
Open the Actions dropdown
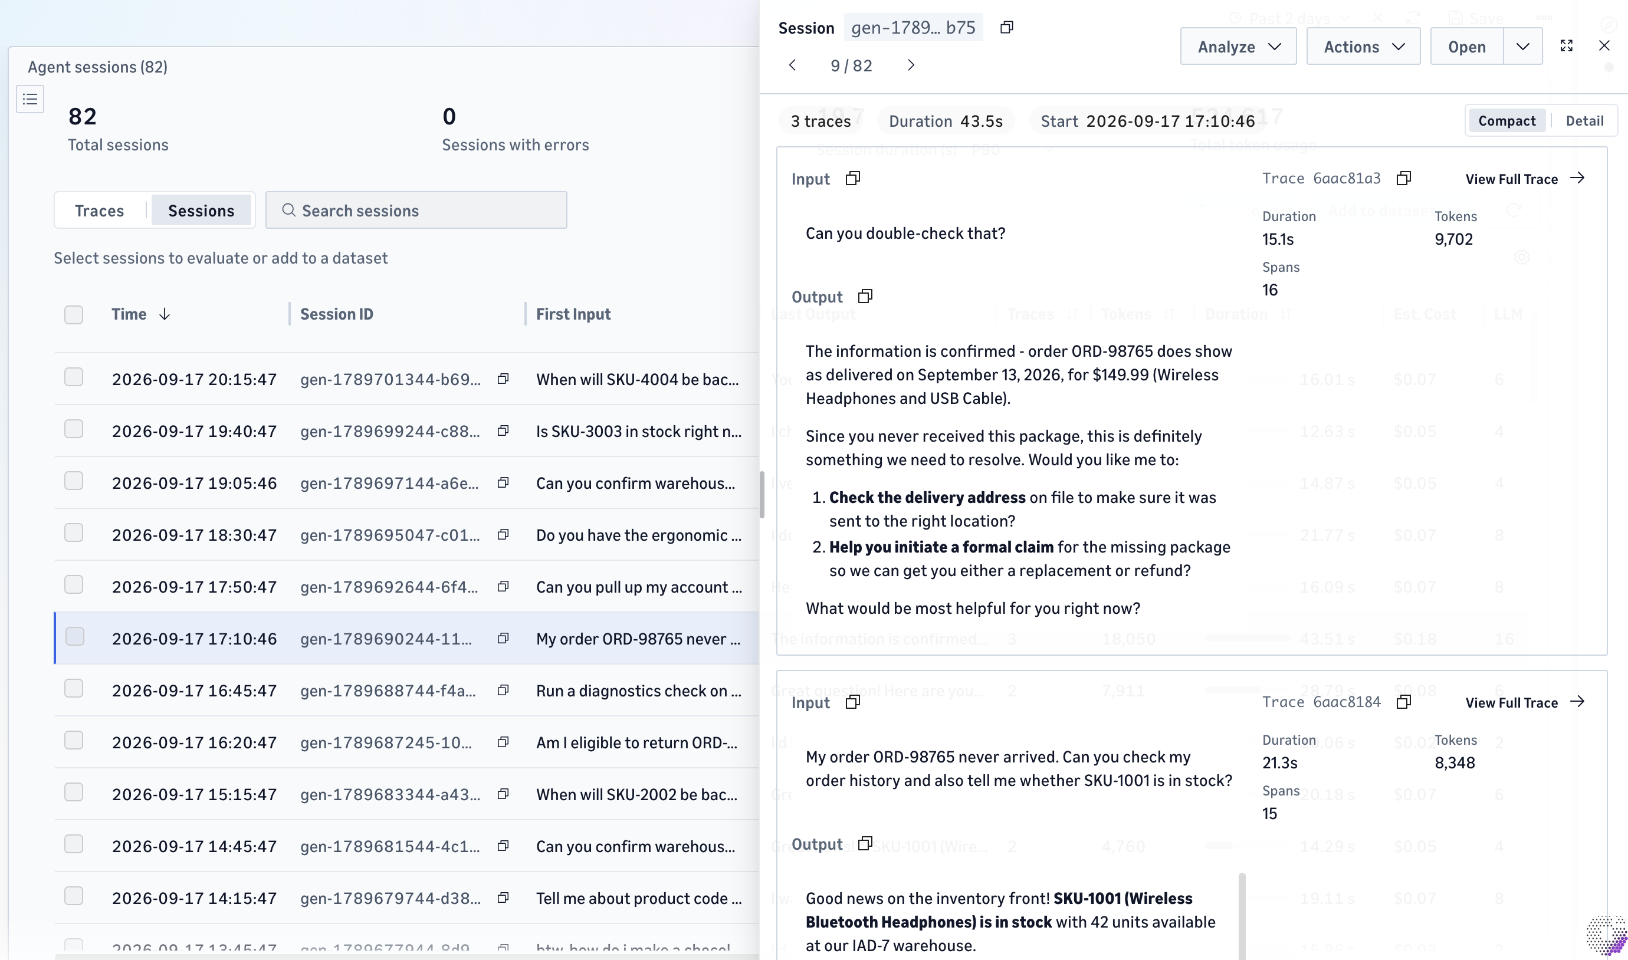pyautogui.click(x=1363, y=47)
